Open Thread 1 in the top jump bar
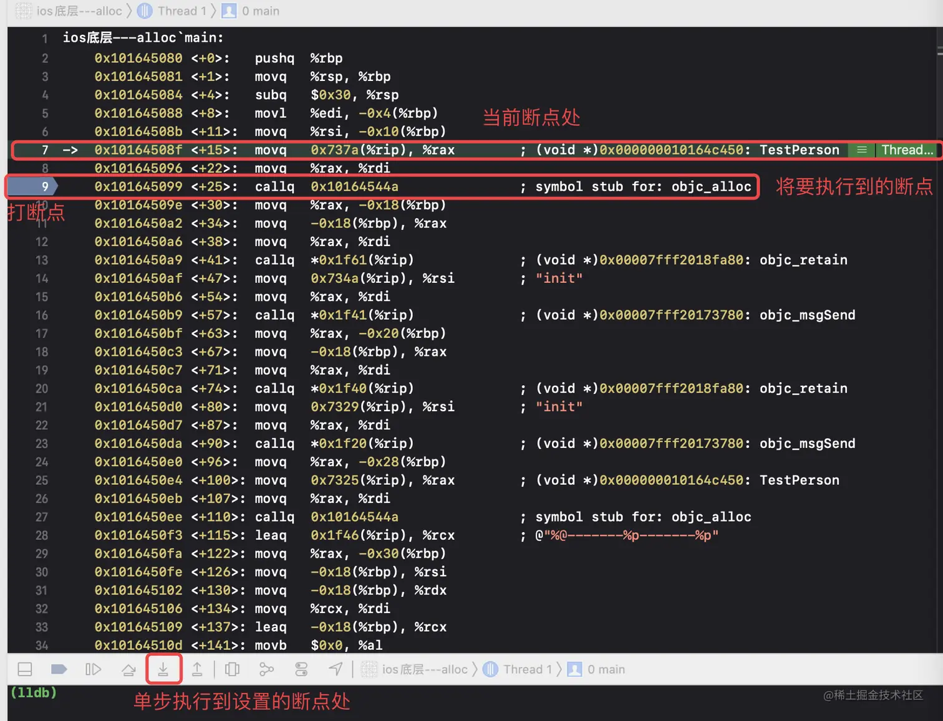Image resolution: width=943 pixels, height=721 pixels. (172, 11)
